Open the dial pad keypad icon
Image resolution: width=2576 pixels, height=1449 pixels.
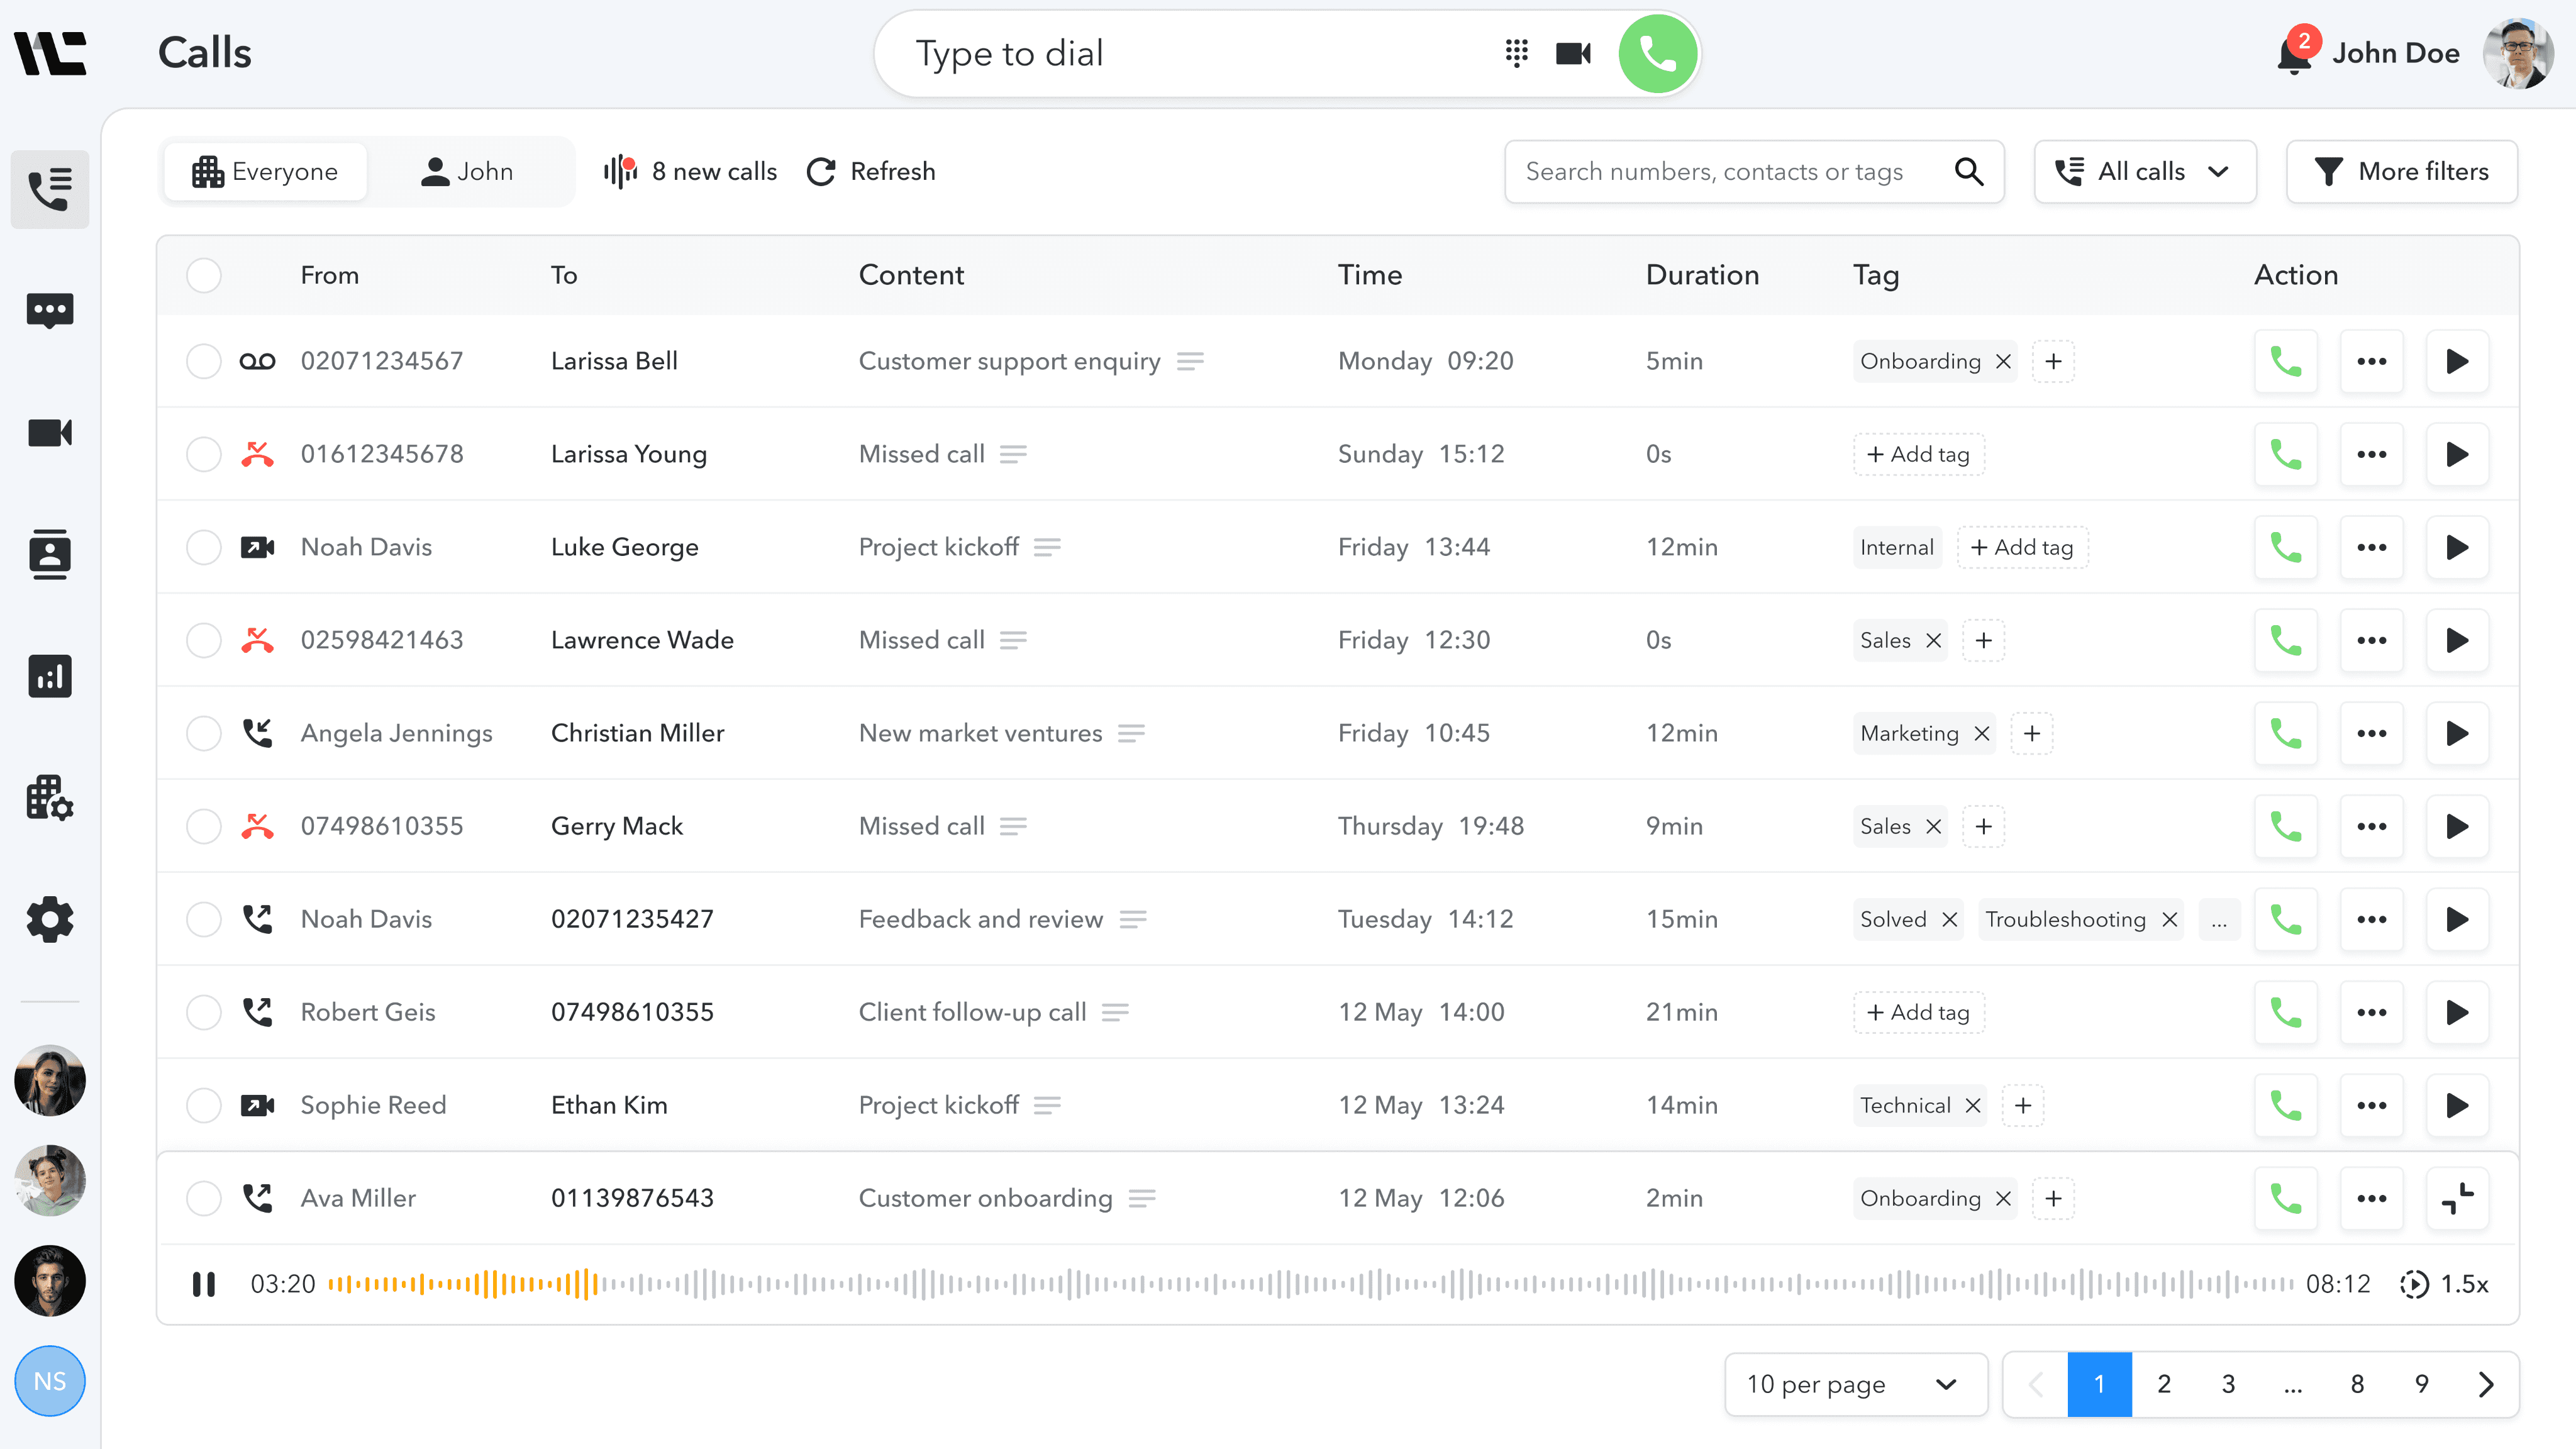pyautogui.click(x=1516, y=53)
